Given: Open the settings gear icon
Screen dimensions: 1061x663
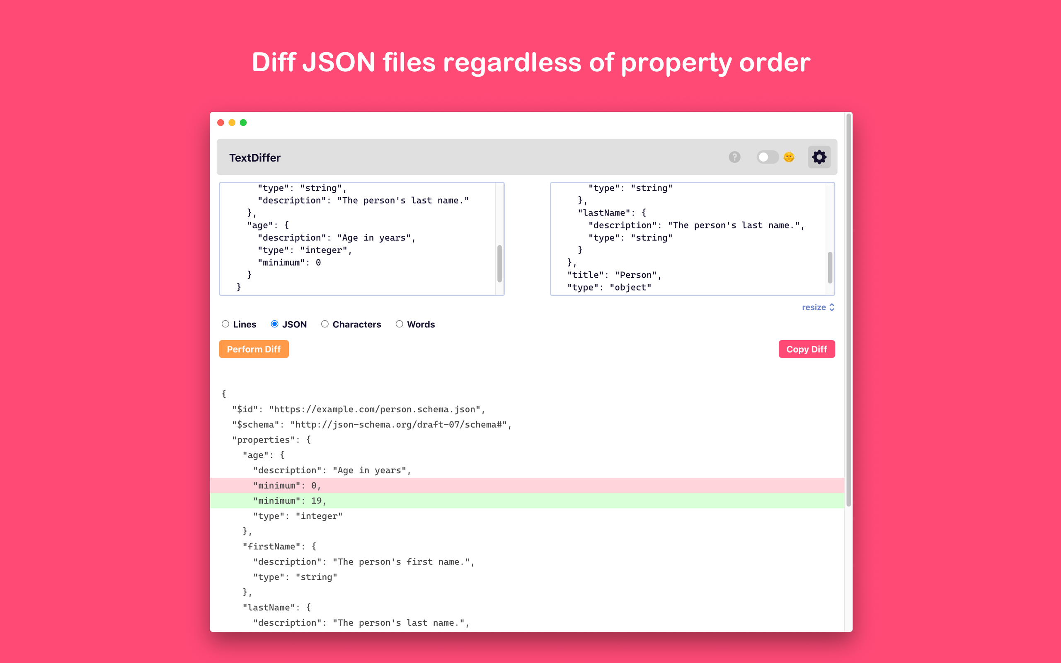Looking at the screenshot, I should pyautogui.click(x=819, y=157).
